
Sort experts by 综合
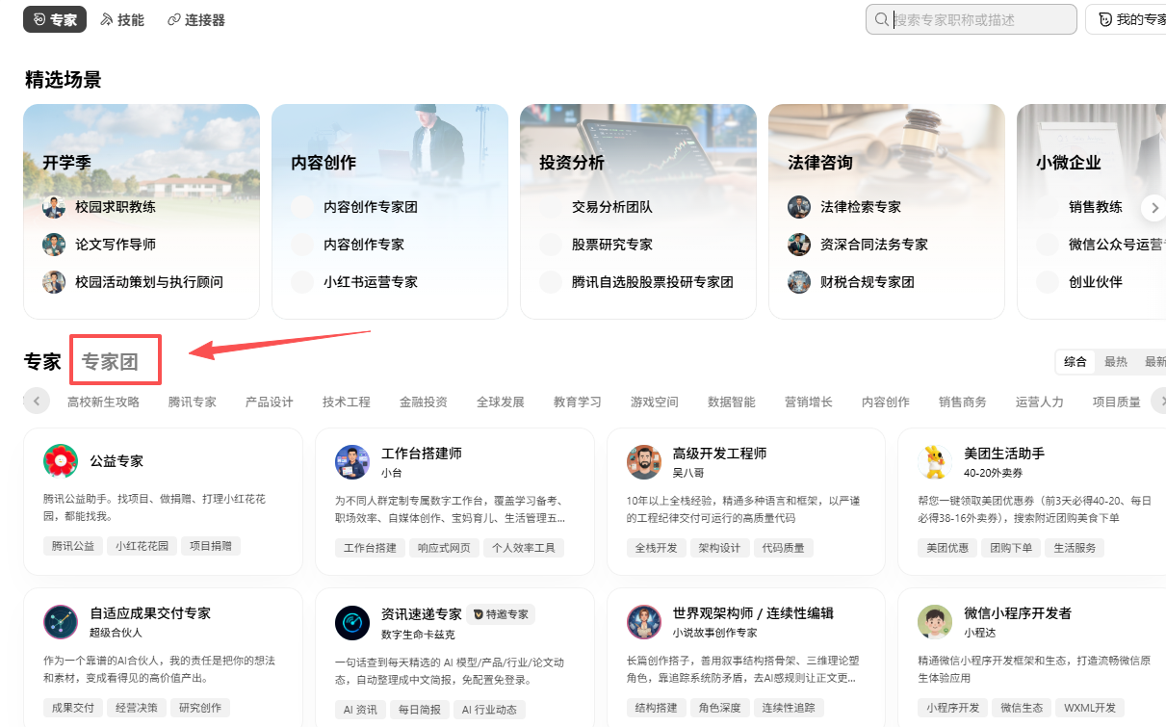[1075, 362]
